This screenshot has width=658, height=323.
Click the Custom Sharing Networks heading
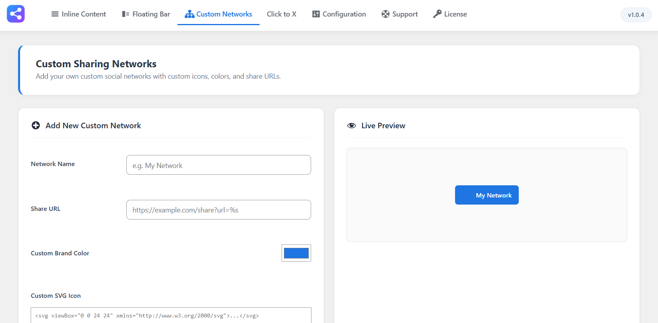pos(96,64)
